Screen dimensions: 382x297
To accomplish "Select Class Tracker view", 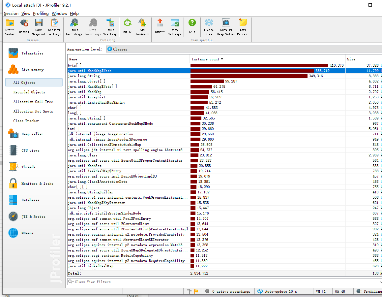I will 26,121.
